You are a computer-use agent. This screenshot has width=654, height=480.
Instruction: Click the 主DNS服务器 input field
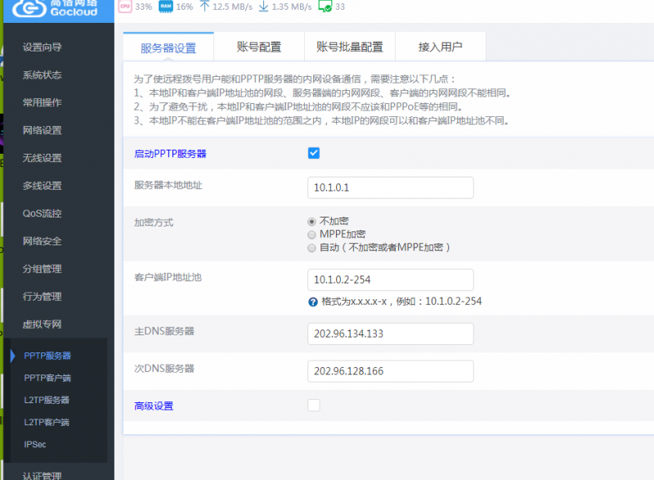pos(391,334)
